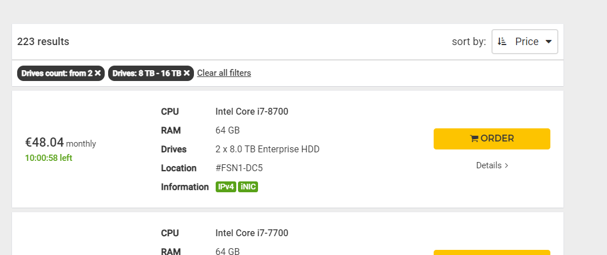Viewport: 607px width, 255px height.
Task: Click the green 10:00:58 left countdown
Action: point(49,158)
